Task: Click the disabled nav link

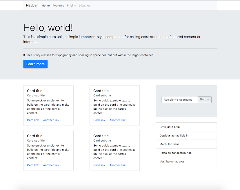Action: pyautogui.click(x=85, y=5)
